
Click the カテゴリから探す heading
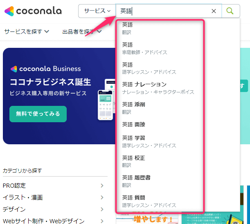(23, 170)
